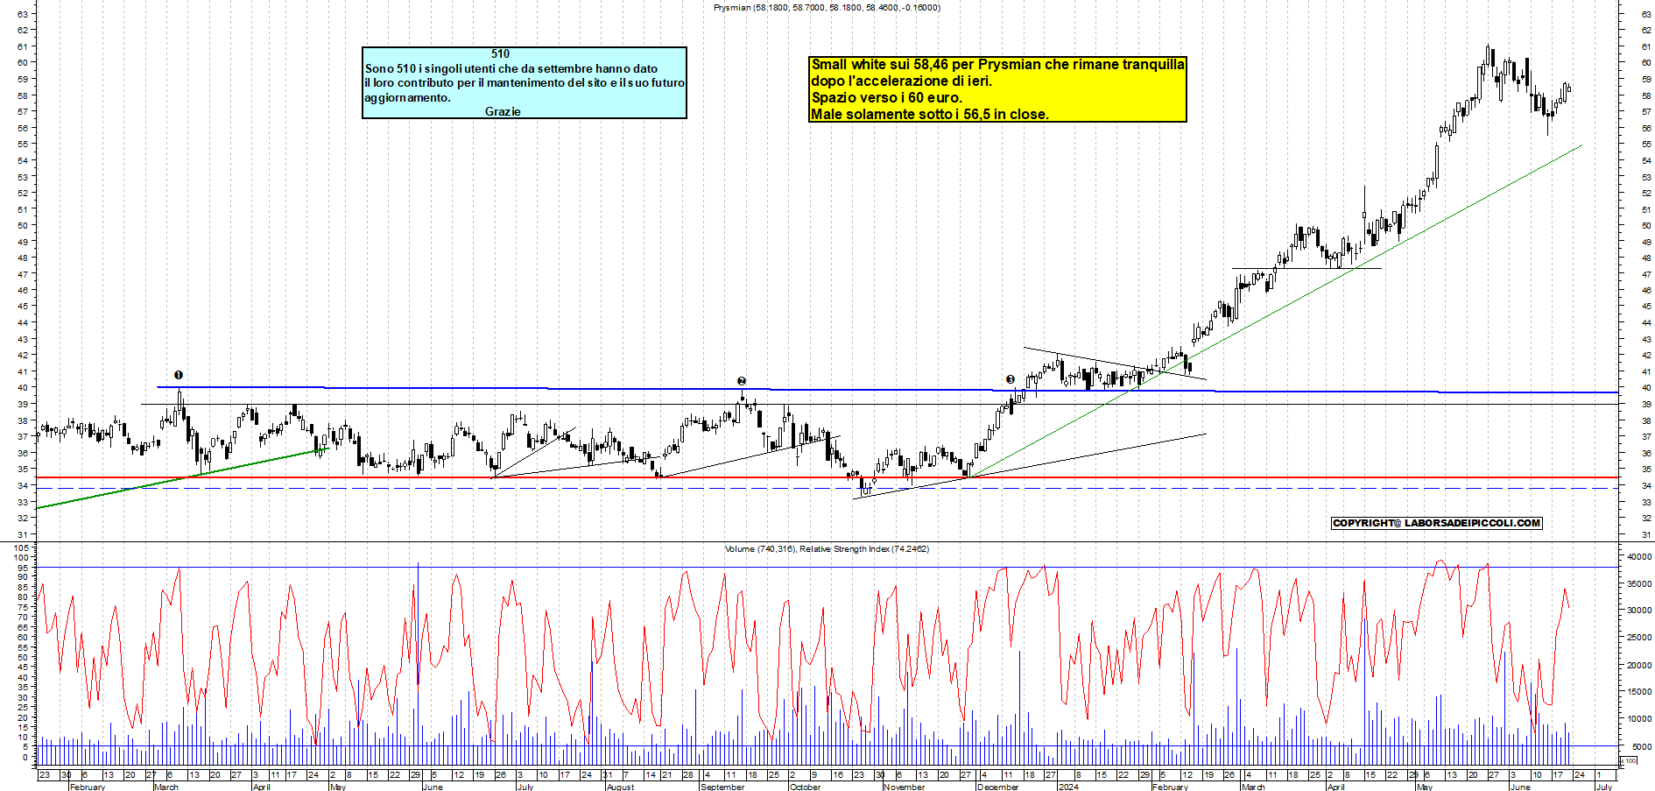The image size is (1655, 791).
Task: Click the dashed black horizontal line
Action: [x=827, y=488]
